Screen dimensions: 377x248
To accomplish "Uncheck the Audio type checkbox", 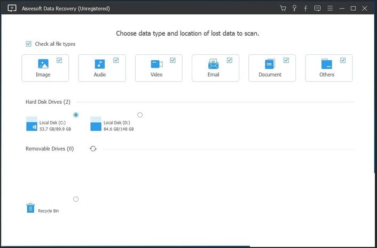I will [x=116, y=60].
